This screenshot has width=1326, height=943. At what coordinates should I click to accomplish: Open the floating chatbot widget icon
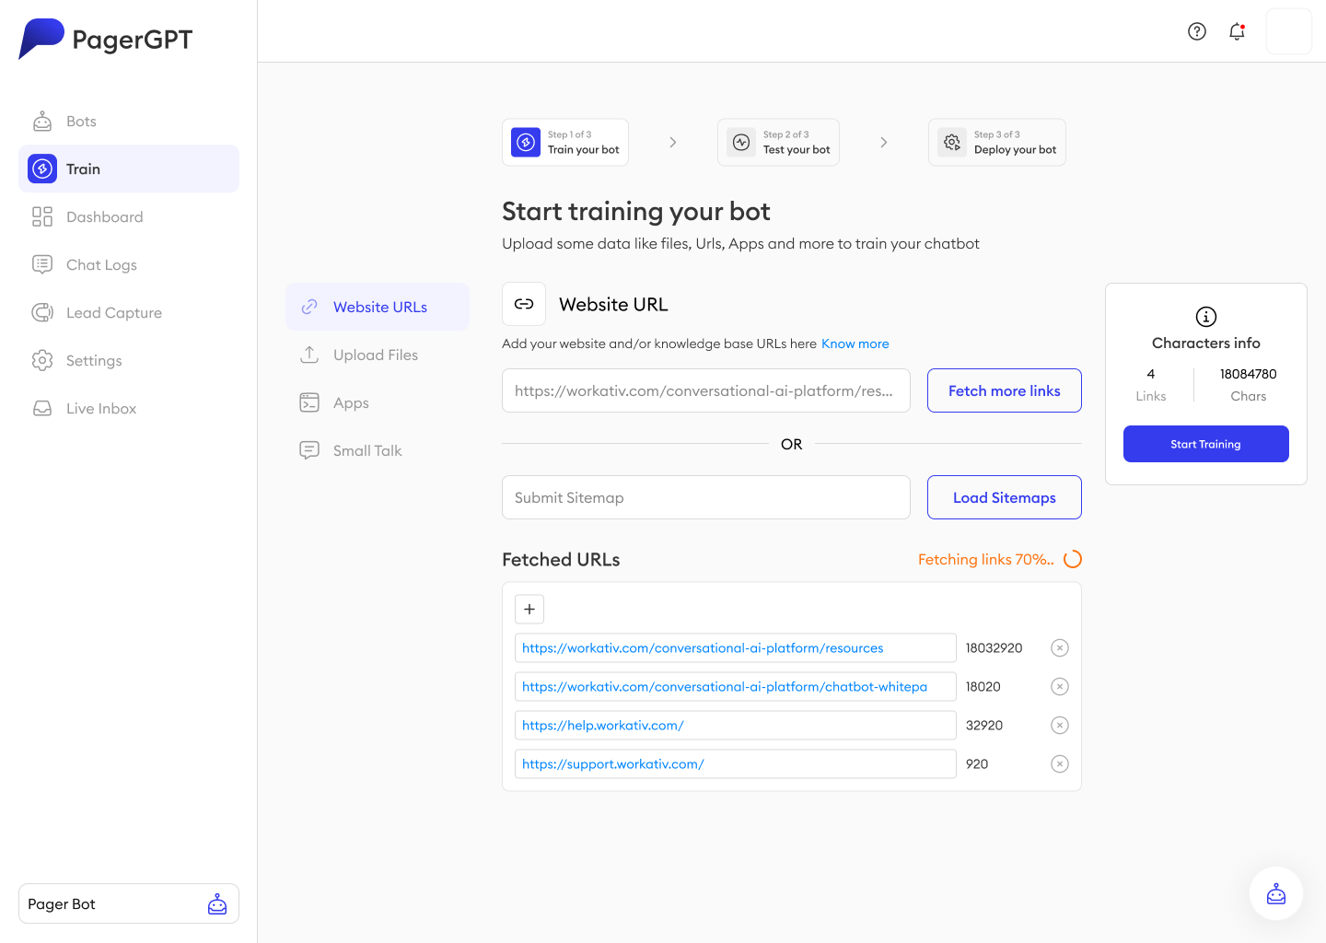tap(1276, 893)
